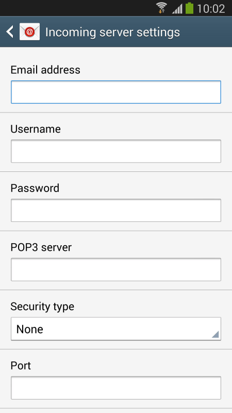Tap the green battery icon
232x413 pixels.
coord(189,8)
